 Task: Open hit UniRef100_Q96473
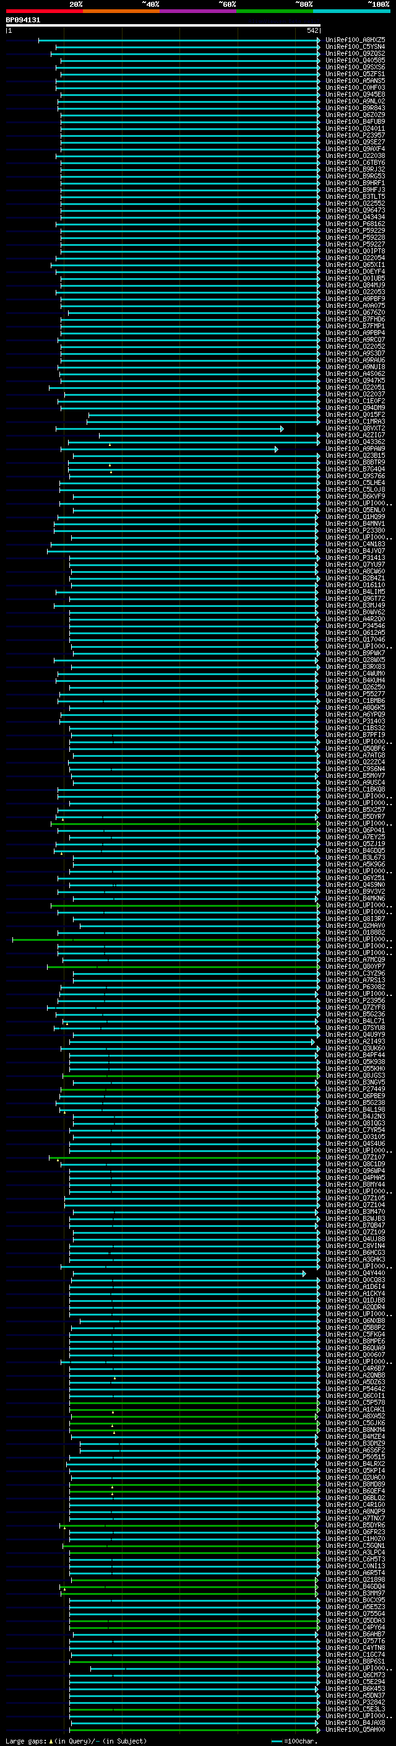tap(355, 210)
